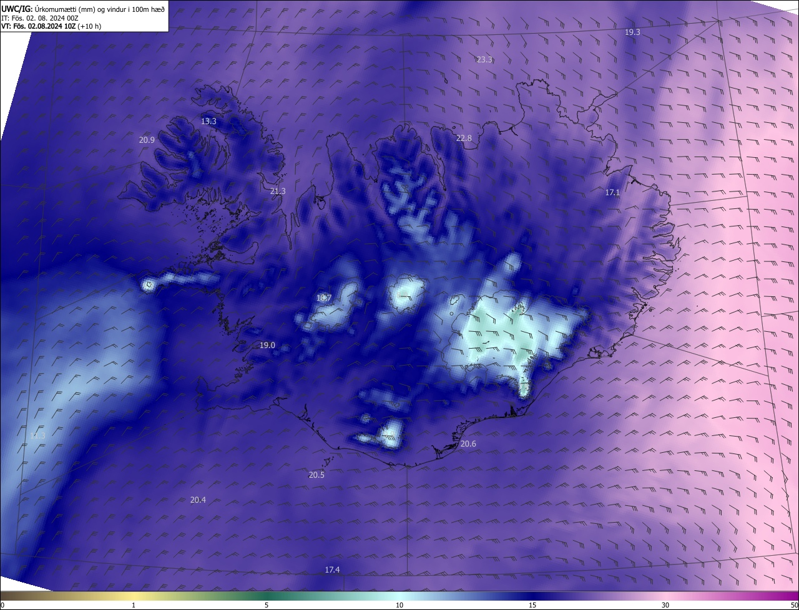The width and height of the screenshot is (799, 610).
Task: Click the 22.8 value on the north coast
Action: pos(464,138)
